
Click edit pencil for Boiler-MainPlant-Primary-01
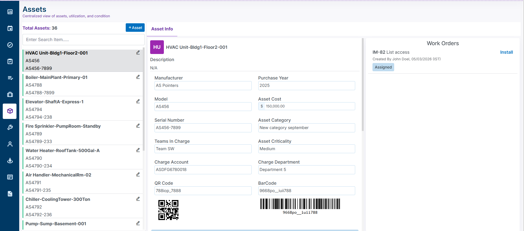pyautogui.click(x=138, y=77)
